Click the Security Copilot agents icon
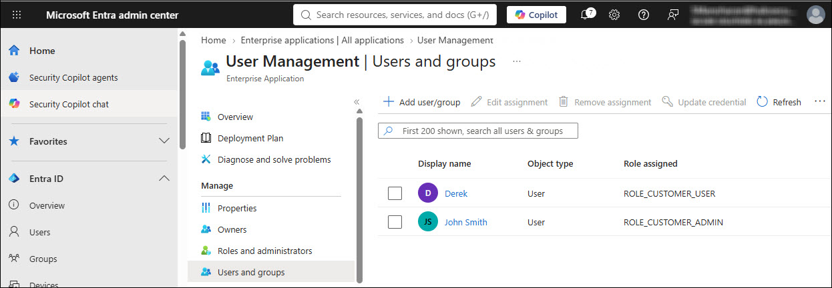The width and height of the screenshot is (832, 288). tap(14, 77)
